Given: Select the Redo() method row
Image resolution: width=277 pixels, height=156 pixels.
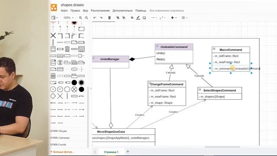Looking at the screenshot, I should (x=174, y=59).
